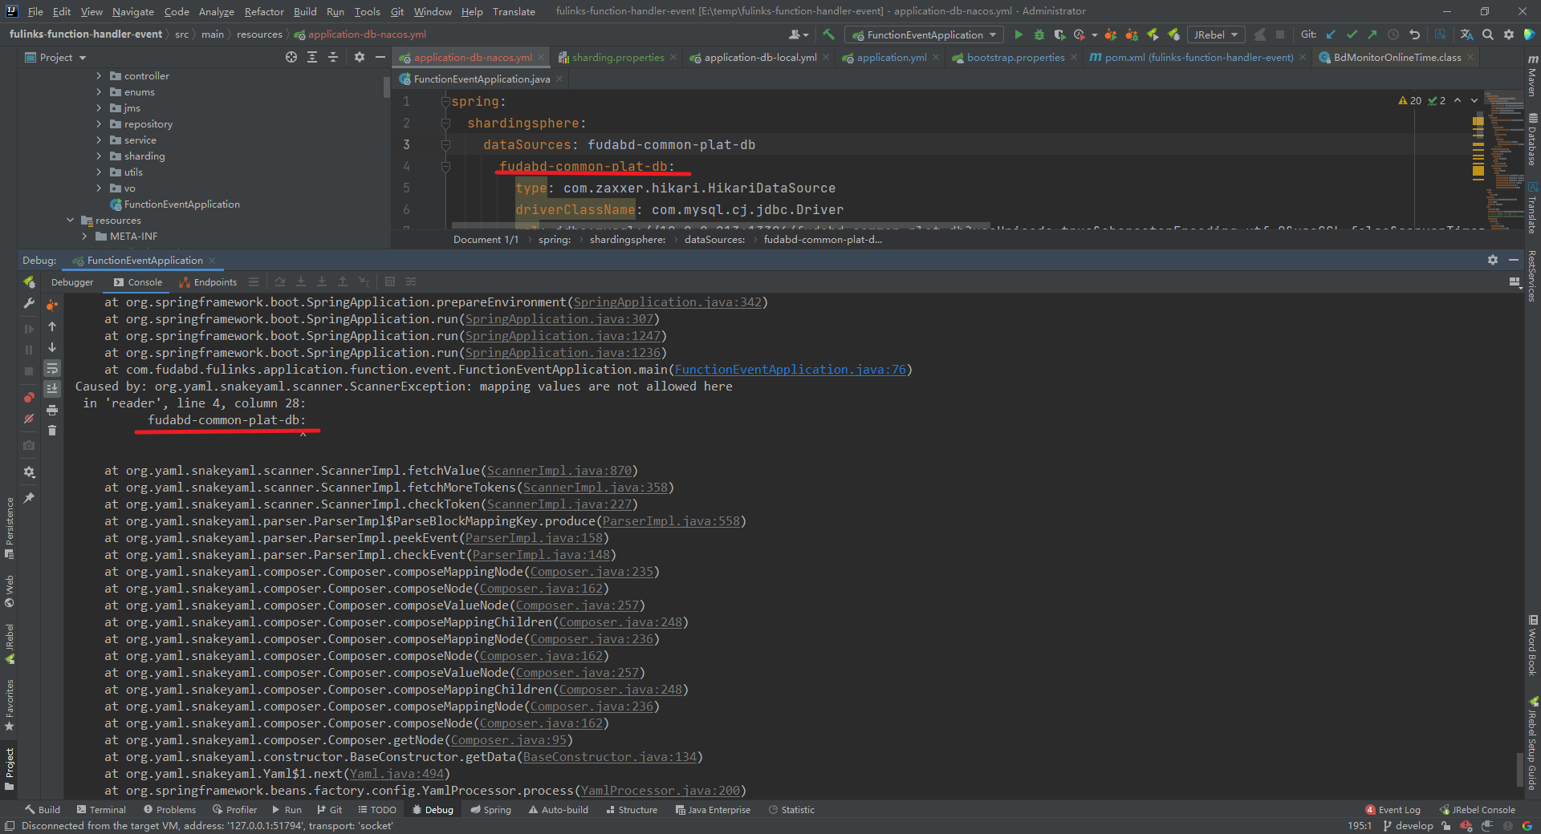Toggle Database tool window on right edge
The height and width of the screenshot is (834, 1541).
pyautogui.click(x=1532, y=140)
